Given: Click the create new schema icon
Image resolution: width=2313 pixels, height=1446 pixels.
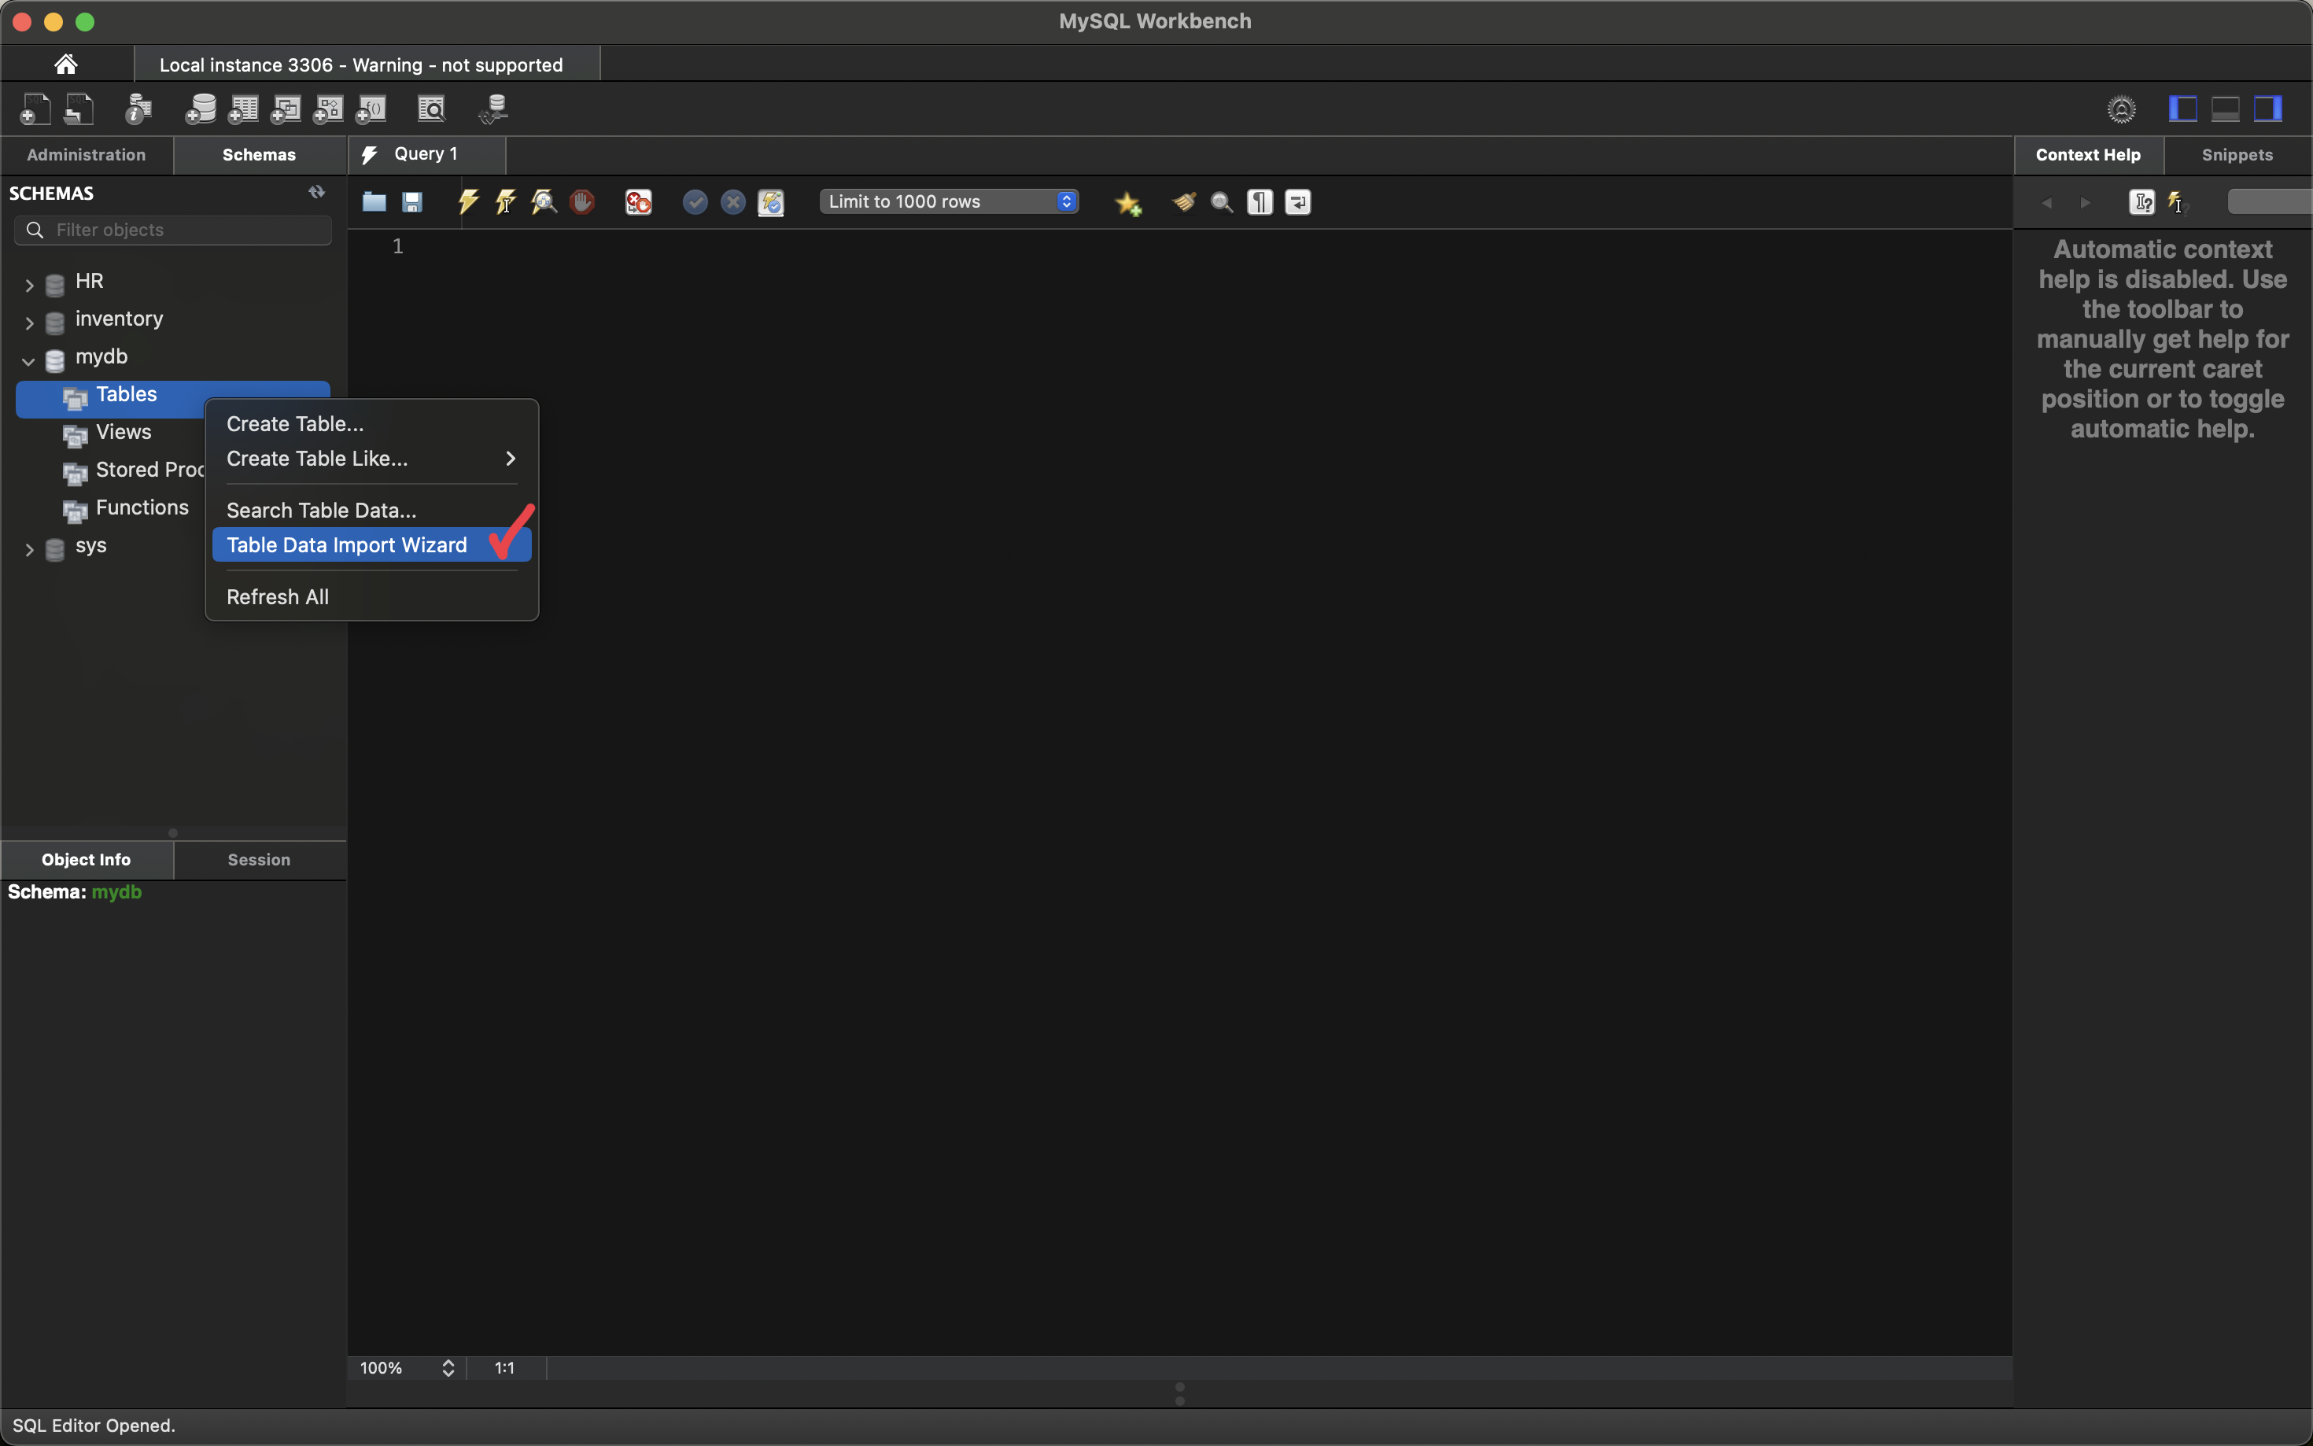Looking at the screenshot, I should pos(200,109).
